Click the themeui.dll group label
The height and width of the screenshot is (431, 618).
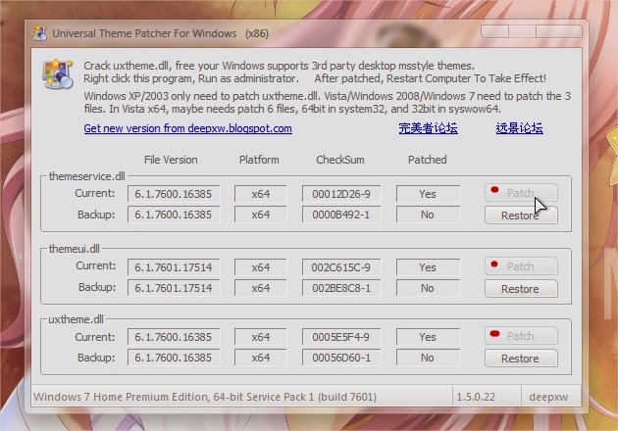tap(75, 249)
